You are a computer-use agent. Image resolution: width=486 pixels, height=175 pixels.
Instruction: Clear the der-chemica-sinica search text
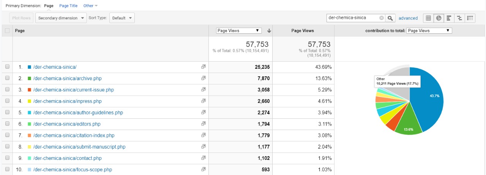point(381,18)
